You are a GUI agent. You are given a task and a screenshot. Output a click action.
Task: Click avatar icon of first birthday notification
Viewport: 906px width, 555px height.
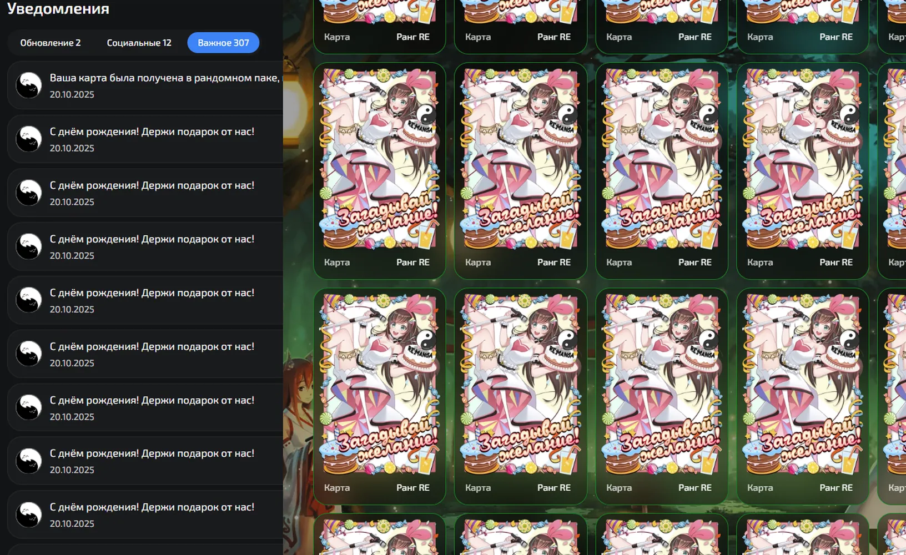29,139
